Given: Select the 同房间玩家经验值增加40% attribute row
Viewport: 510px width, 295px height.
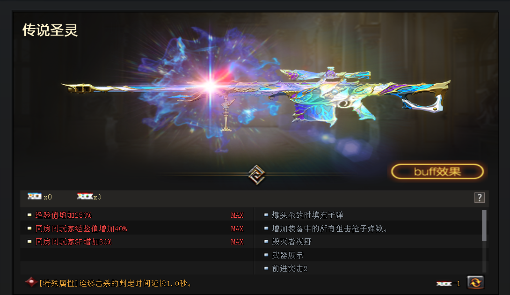Looking at the screenshot, I should coord(137,229).
